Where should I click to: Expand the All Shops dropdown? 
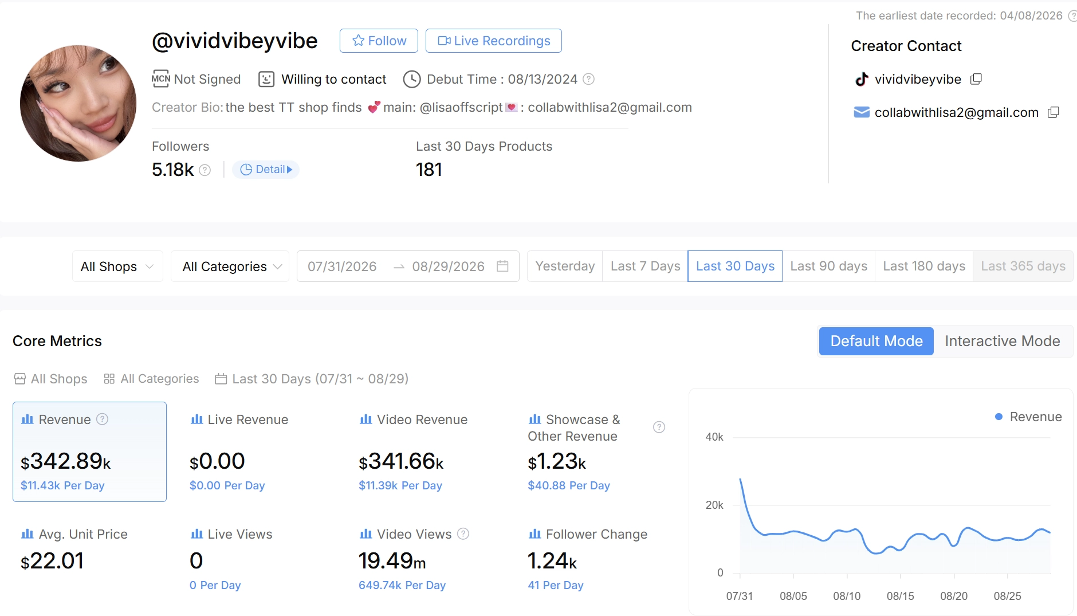pos(117,266)
